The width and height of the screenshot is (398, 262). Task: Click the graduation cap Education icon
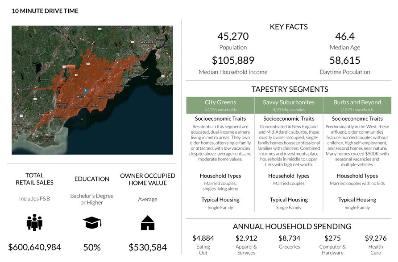click(x=92, y=222)
